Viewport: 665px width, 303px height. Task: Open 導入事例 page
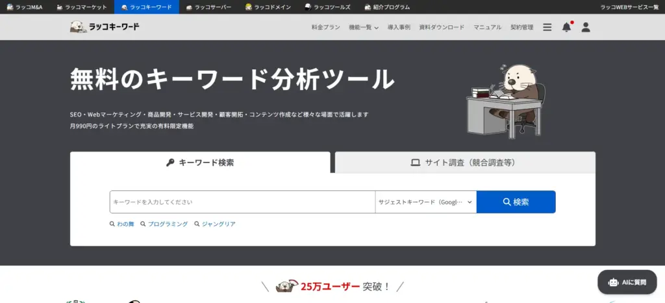tap(399, 27)
